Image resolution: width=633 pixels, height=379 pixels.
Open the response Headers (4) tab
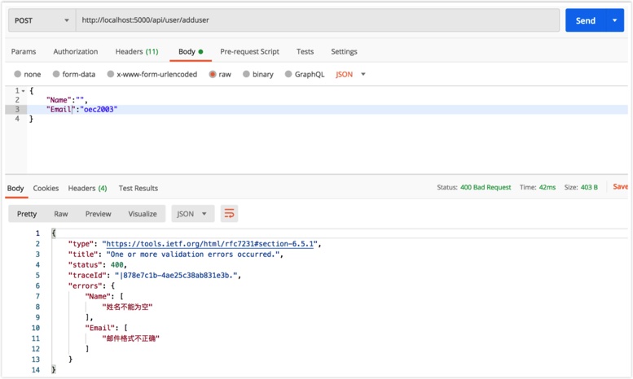[87, 189]
